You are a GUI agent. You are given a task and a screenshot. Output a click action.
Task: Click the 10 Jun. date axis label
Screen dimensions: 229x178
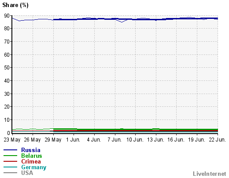(135, 140)
